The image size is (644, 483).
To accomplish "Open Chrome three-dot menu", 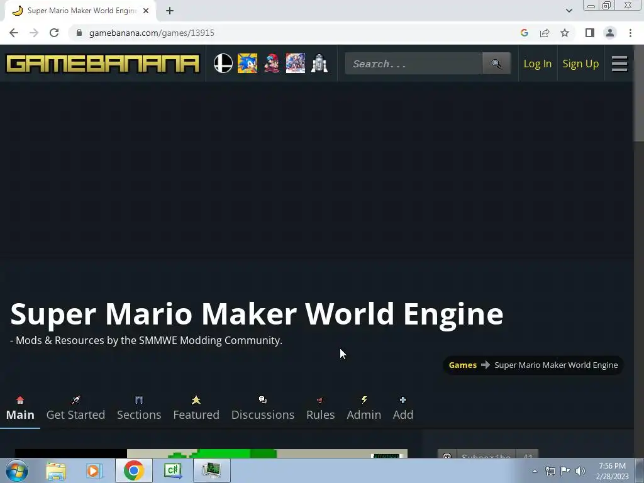I will [630, 33].
